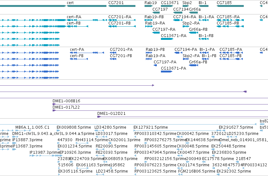268x176 pixels.
Task: Click the cert-RA transcript label
Action: (x=74, y=17)
